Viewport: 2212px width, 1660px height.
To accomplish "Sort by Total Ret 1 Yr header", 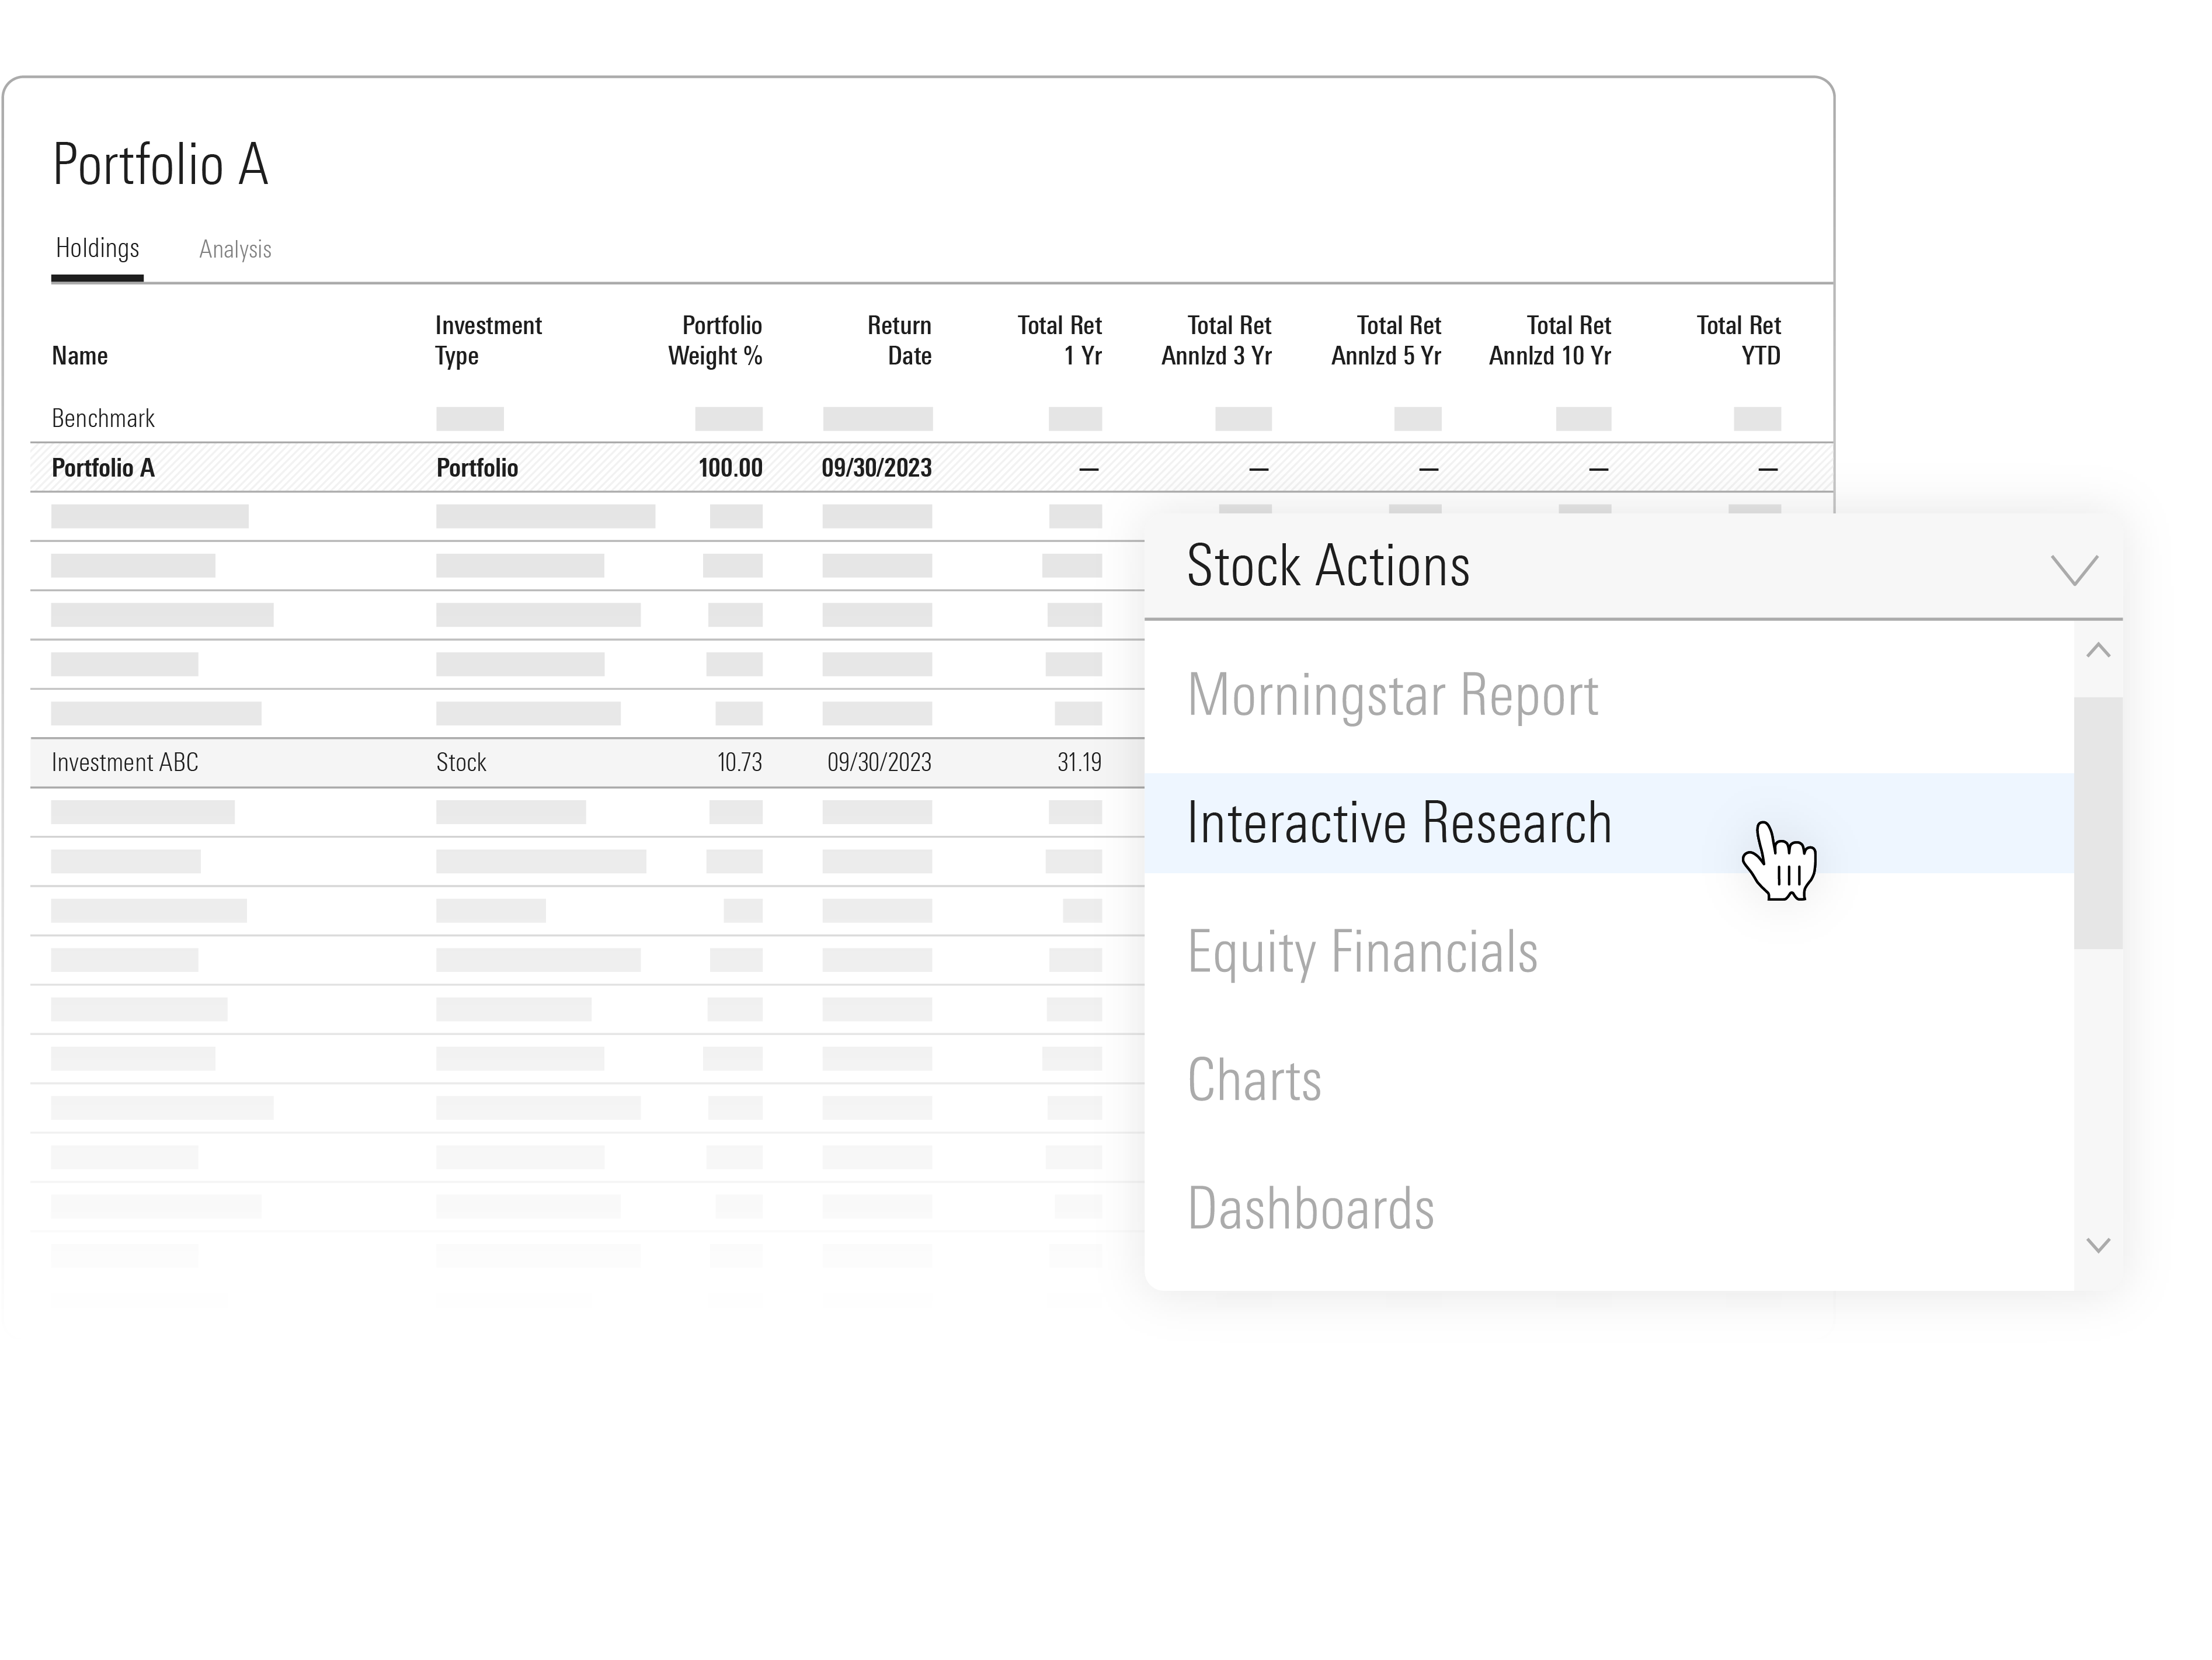I will (1060, 341).
